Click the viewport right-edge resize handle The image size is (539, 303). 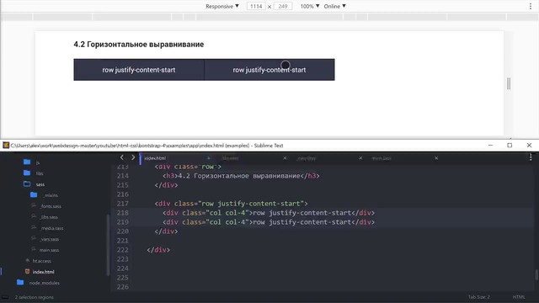pos(509,83)
